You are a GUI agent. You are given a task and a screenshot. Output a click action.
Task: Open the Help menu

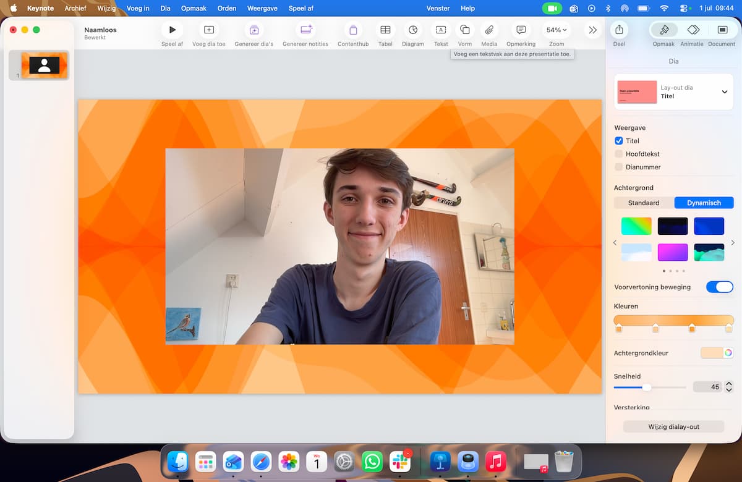[x=468, y=8]
